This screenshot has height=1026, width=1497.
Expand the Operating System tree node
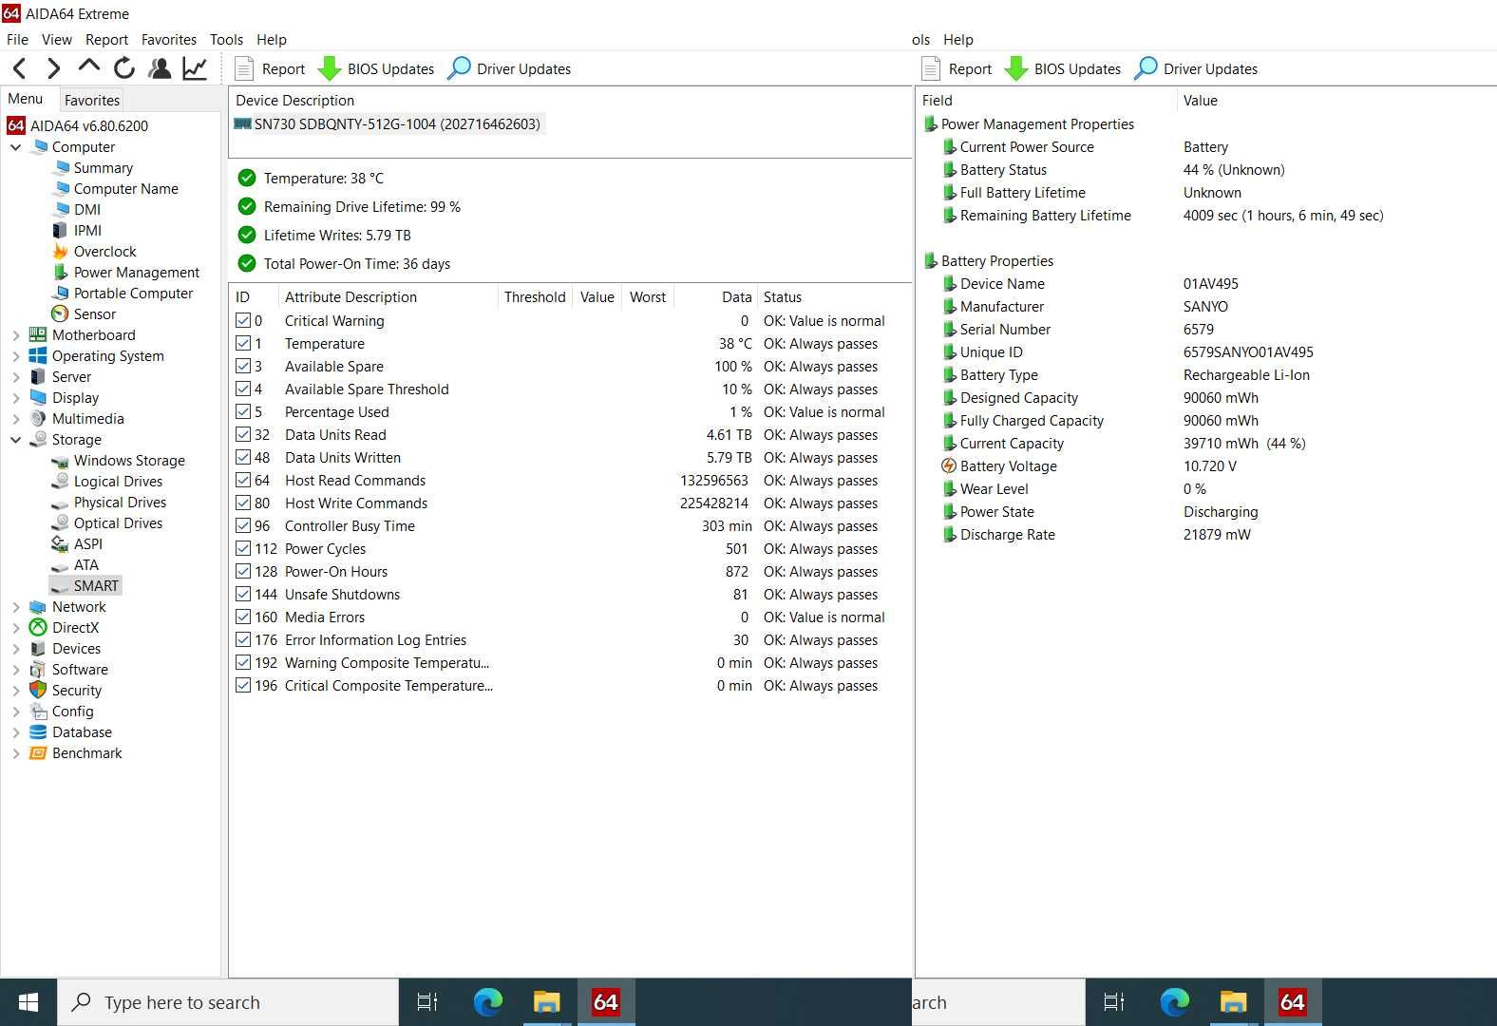tap(15, 356)
